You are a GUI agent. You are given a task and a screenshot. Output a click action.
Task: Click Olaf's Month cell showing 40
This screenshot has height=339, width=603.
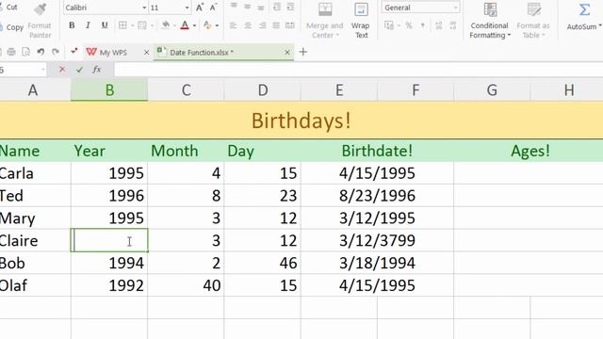pyautogui.click(x=186, y=285)
